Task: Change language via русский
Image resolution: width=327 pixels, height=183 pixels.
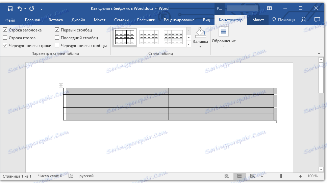Action: pyautogui.click(x=86, y=176)
